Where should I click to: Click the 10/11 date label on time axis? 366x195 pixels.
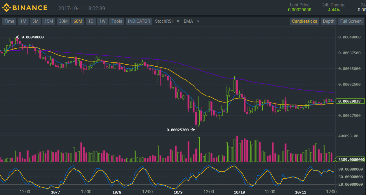301,192
